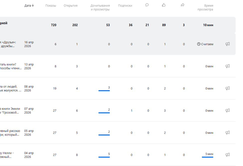Viewport: 243px width, 166px height.
Task: Click the likes thumbs-up column icon
Action: [164, 5]
